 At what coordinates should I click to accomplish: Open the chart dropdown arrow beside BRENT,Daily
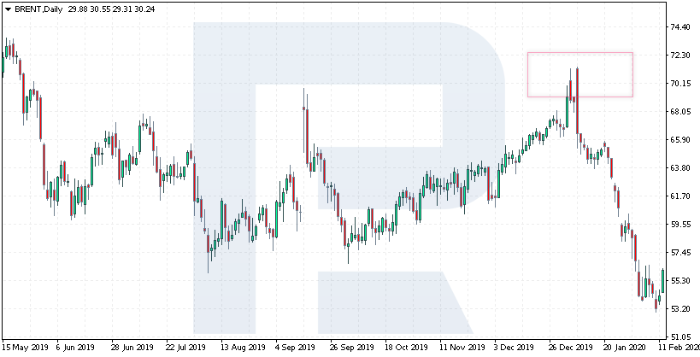pos(7,8)
